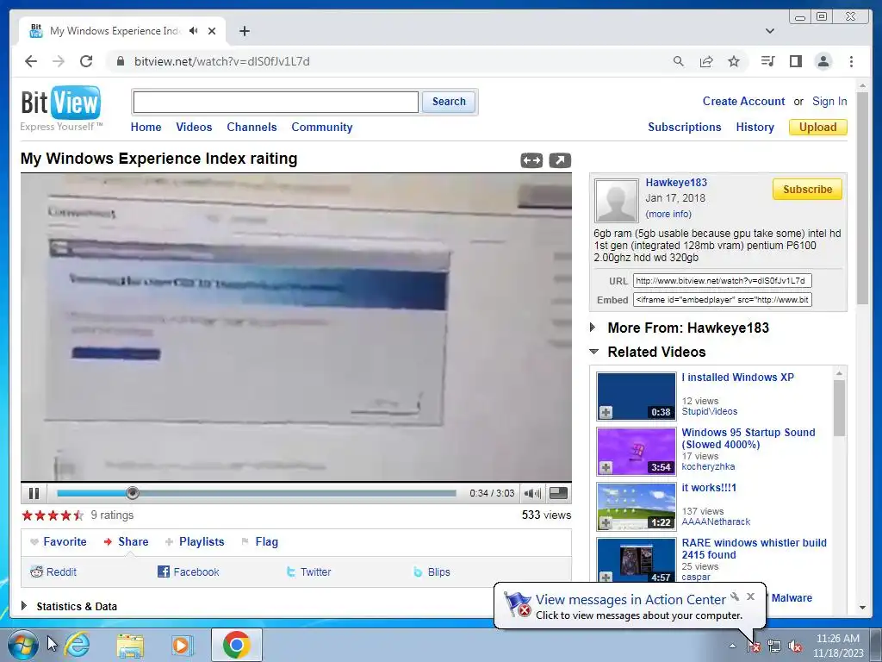Reload the page in Chrome
The width and height of the screenshot is (882, 662).
86,61
